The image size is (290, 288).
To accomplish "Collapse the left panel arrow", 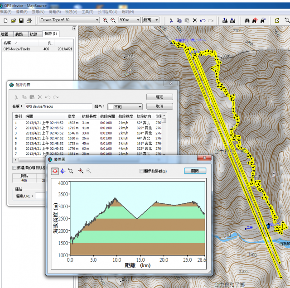I will pos(74,28).
